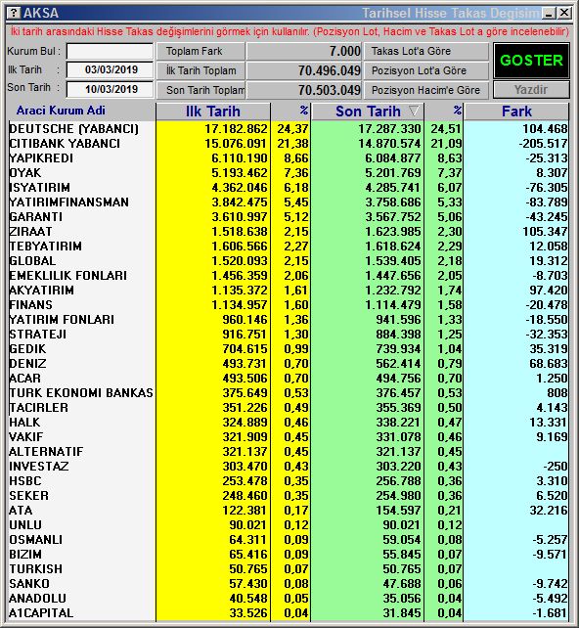Click the Ilk Tarih value 6.110.190
The width and height of the screenshot is (579, 628).
click(x=239, y=158)
